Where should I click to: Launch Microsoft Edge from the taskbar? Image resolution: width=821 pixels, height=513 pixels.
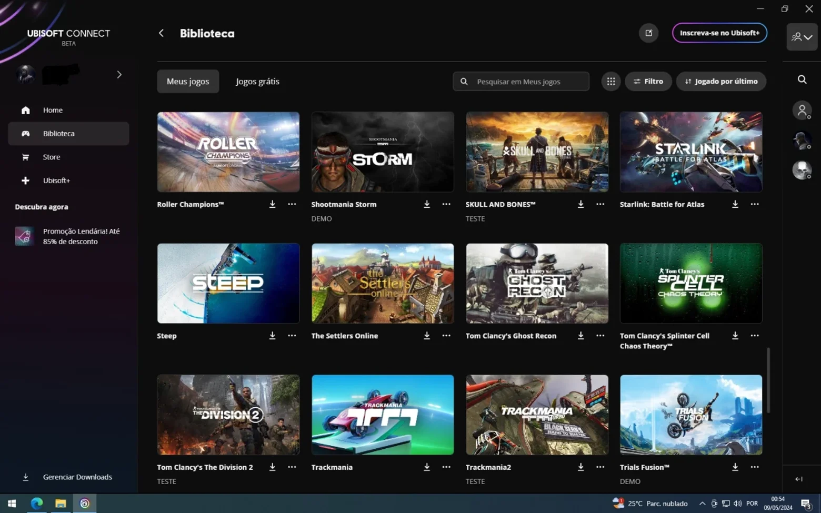coord(37,504)
